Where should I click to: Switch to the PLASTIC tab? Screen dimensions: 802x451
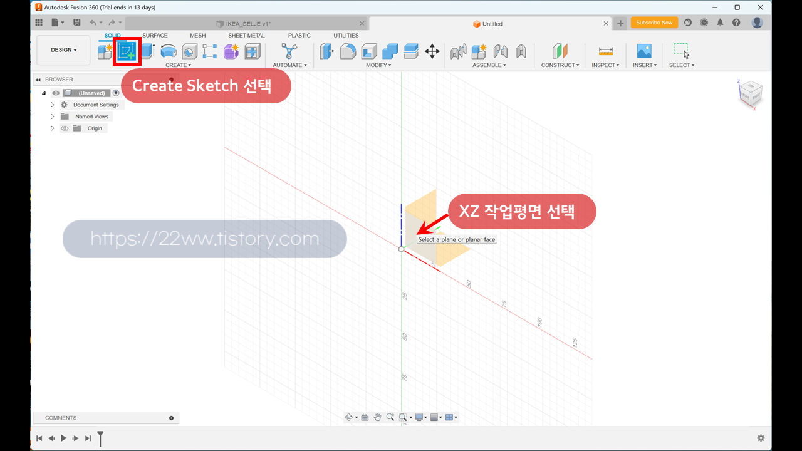299,36
